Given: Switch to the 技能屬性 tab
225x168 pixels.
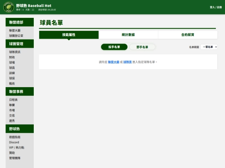Looking at the screenshot, I should click(69, 35).
